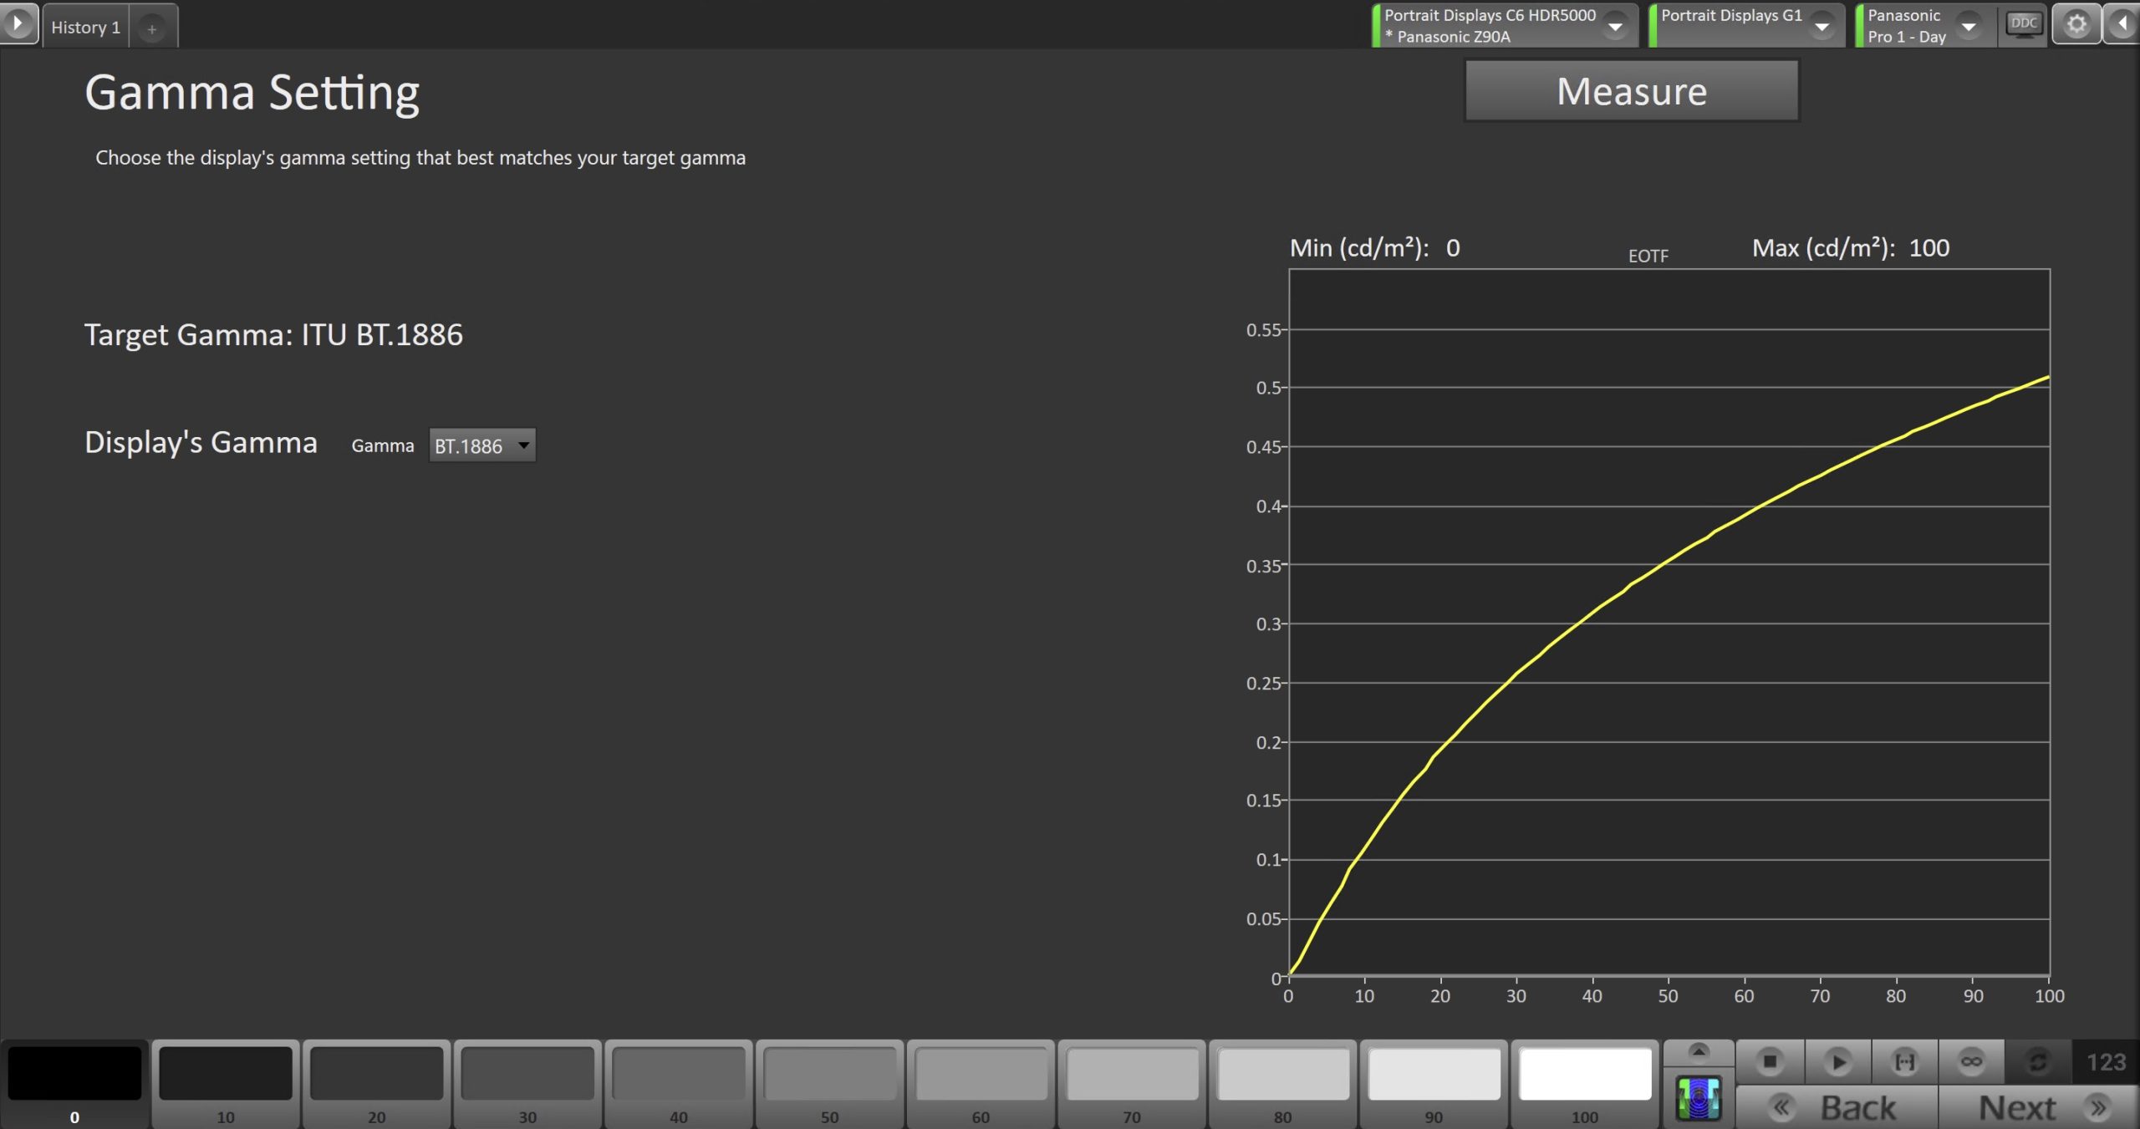Image resolution: width=2140 pixels, height=1129 pixels.
Task: Click the single-read bracket icon
Action: coord(1904,1061)
